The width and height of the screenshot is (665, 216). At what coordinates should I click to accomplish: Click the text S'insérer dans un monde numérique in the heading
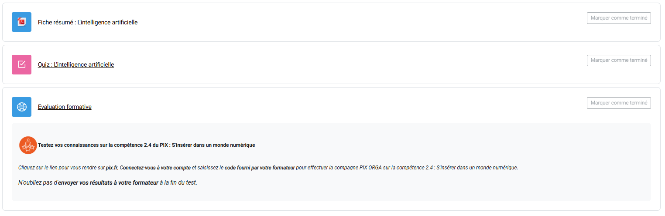(x=213, y=145)
